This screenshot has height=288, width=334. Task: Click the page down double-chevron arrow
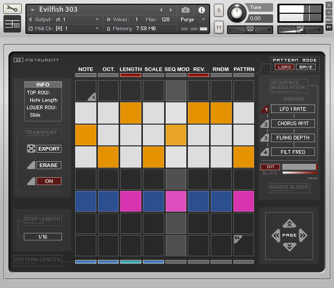pyautogui.click(x=288, y=247)
